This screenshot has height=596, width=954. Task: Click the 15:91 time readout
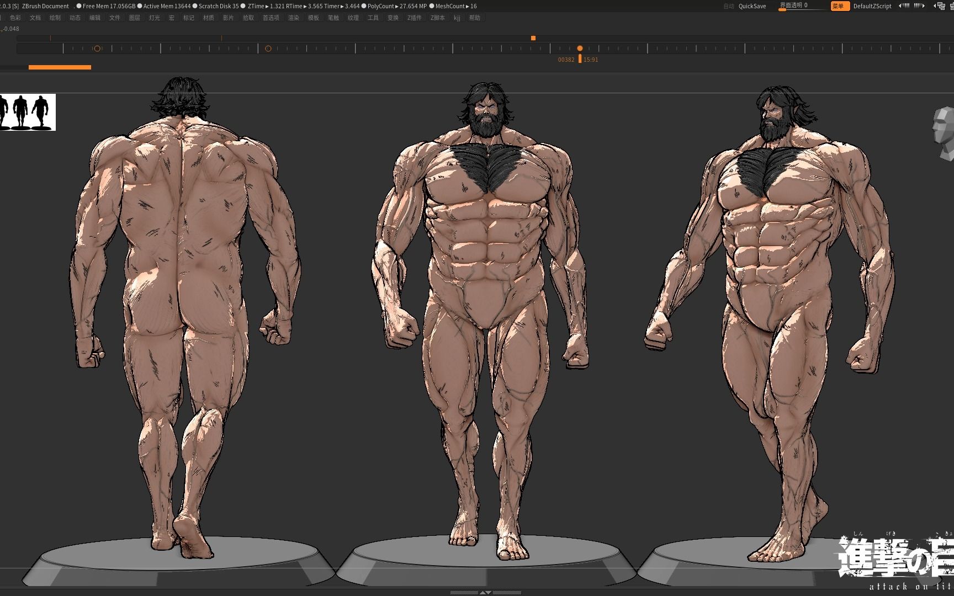(591, 60)
